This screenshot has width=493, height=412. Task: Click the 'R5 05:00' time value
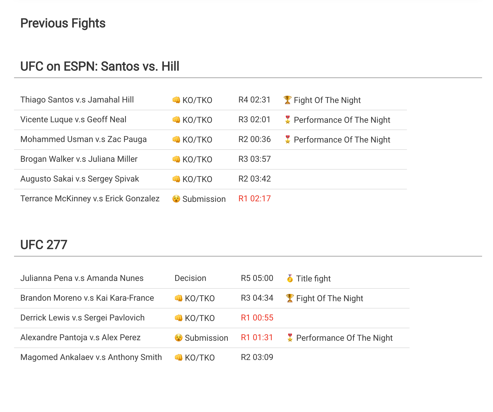[257, 278]
